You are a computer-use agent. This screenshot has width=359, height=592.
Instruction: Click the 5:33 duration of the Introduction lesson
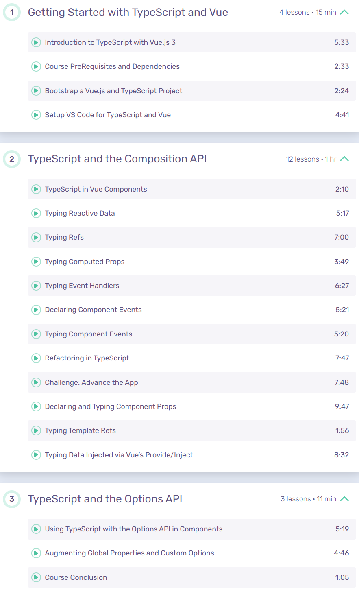point(342,42)
